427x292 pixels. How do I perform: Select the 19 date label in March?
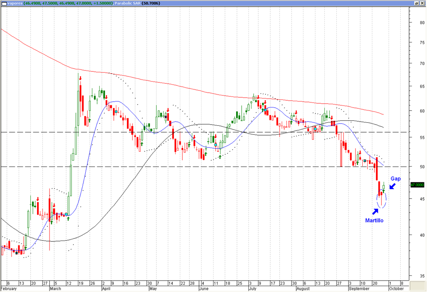(81, 283)
